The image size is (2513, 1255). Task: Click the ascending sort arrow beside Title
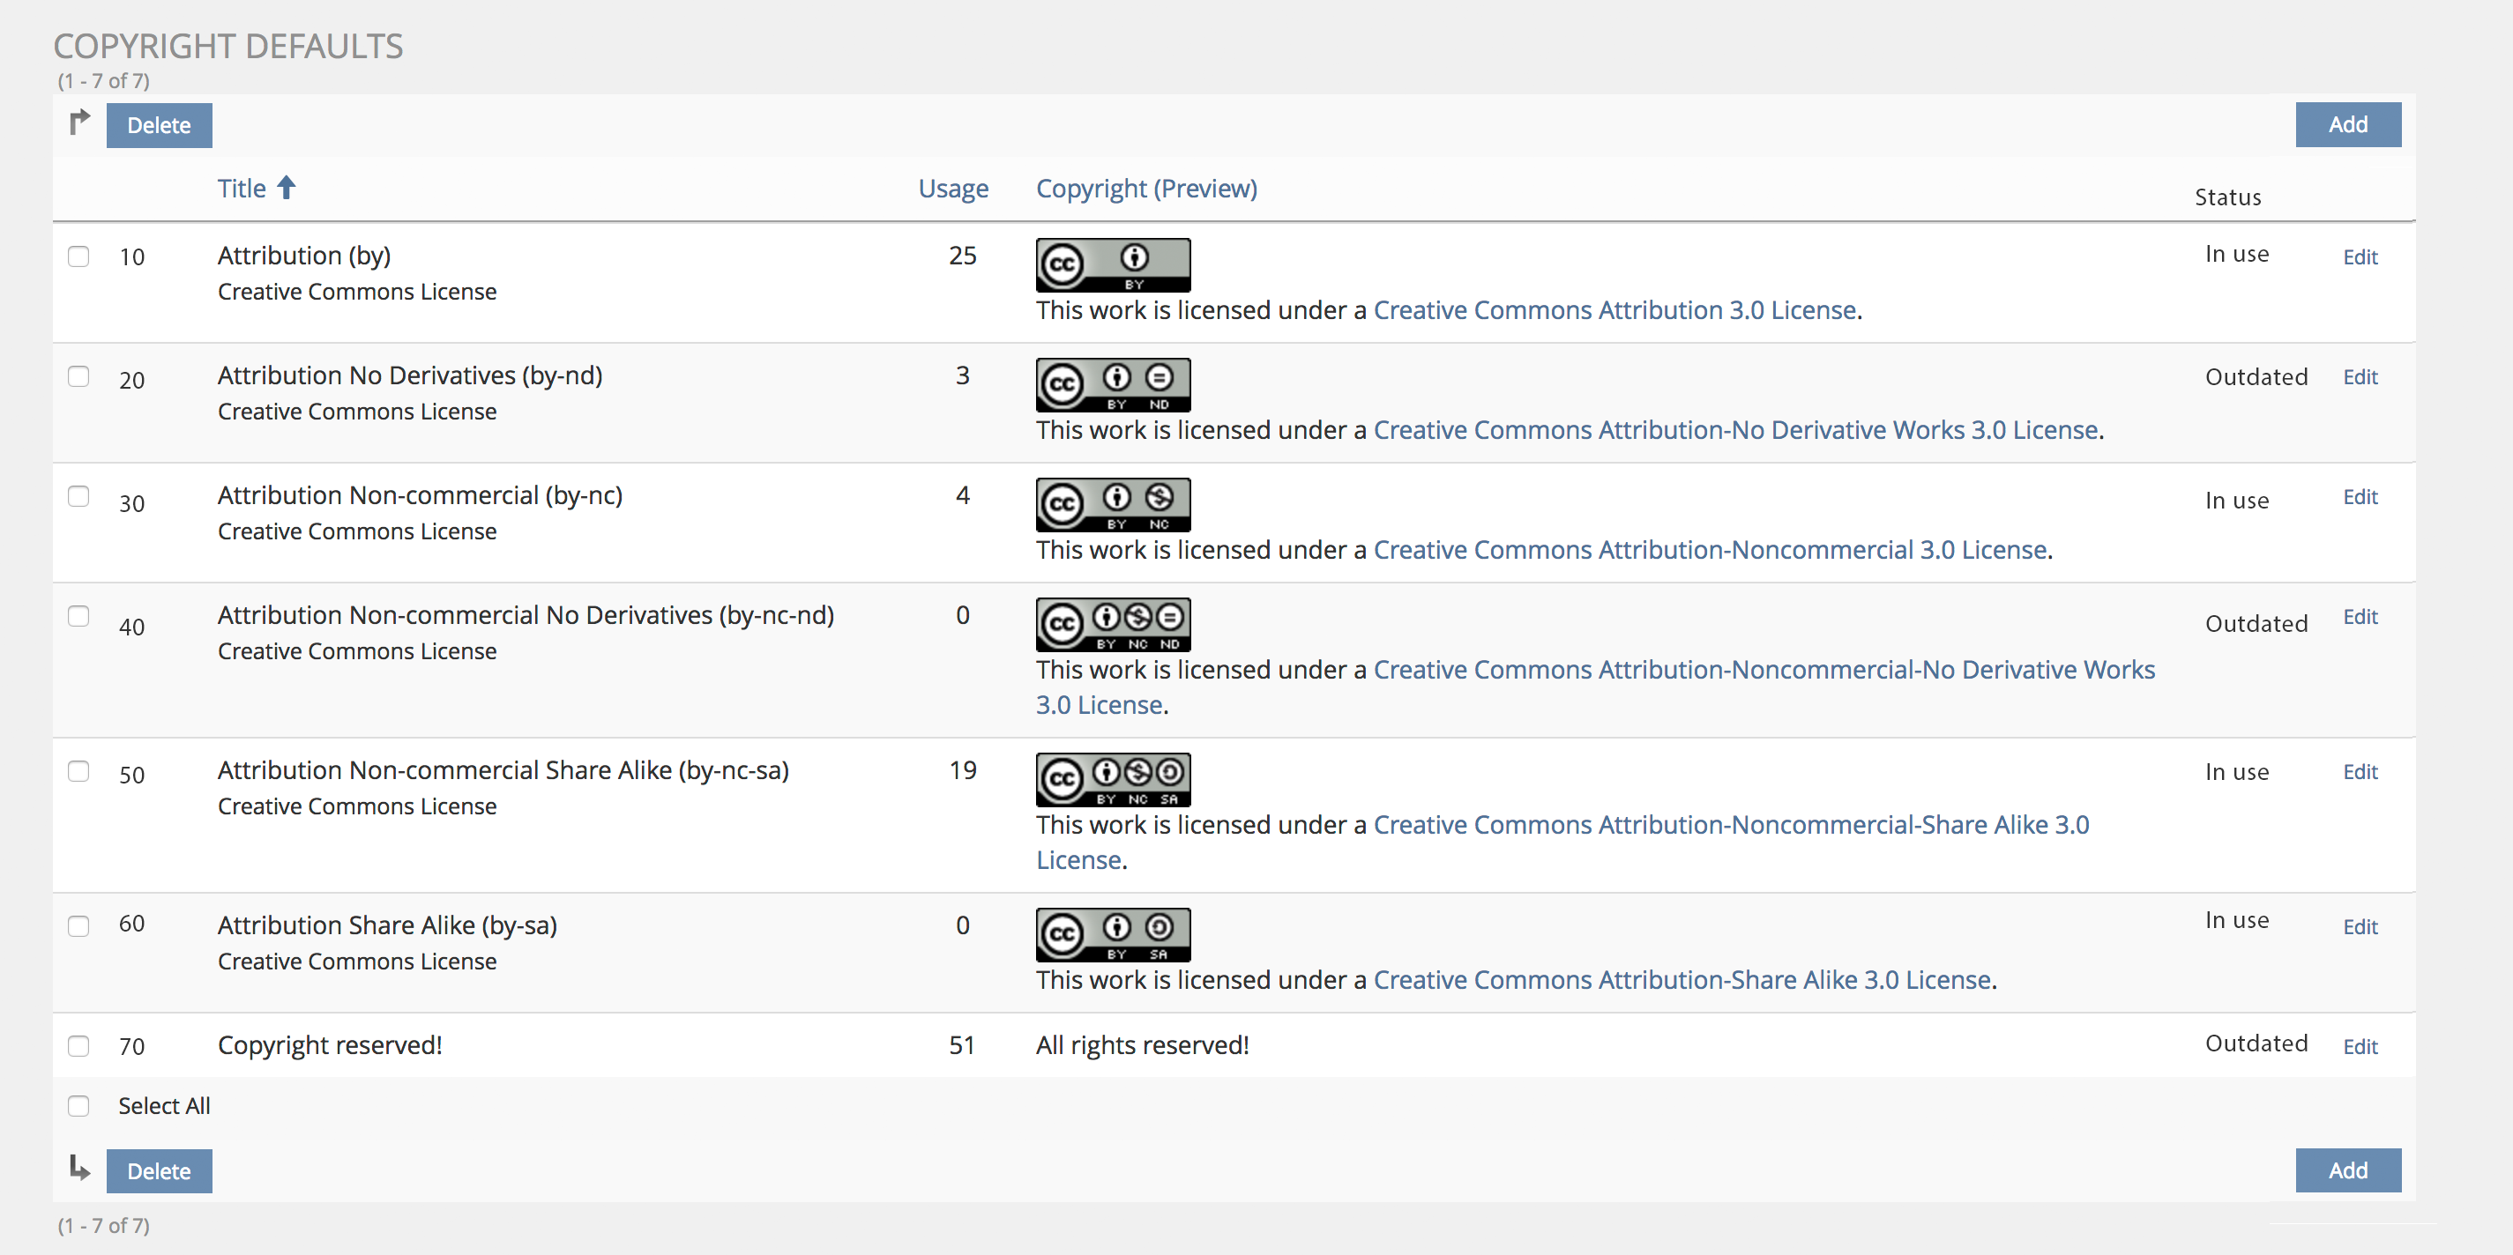(286, 187)
